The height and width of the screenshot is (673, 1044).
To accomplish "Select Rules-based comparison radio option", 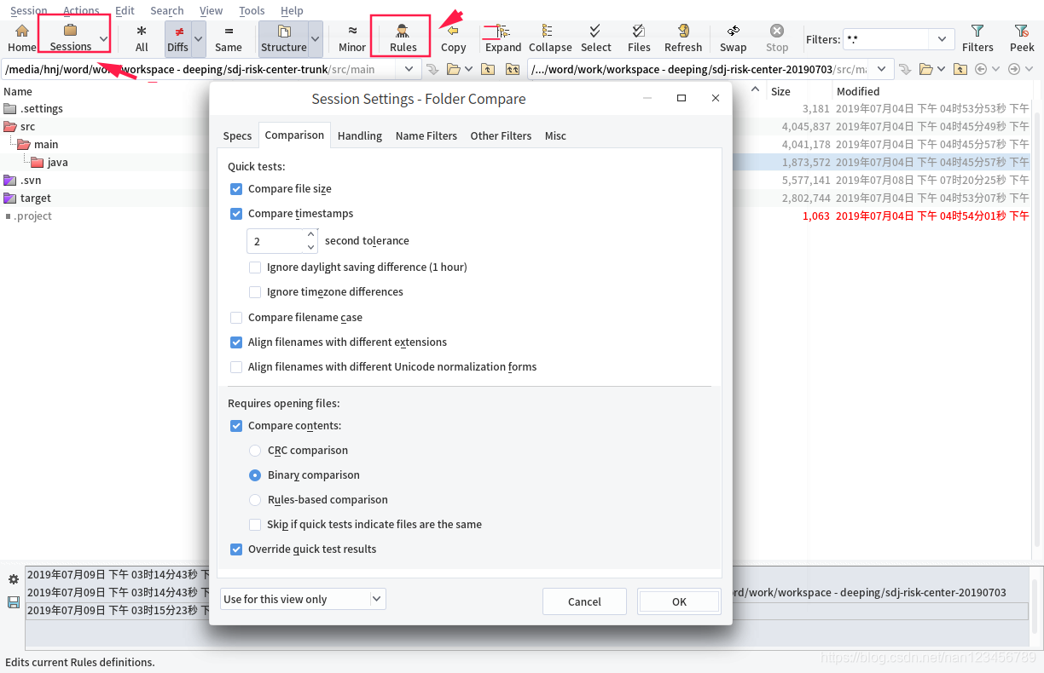I will [x=255, y=500].
